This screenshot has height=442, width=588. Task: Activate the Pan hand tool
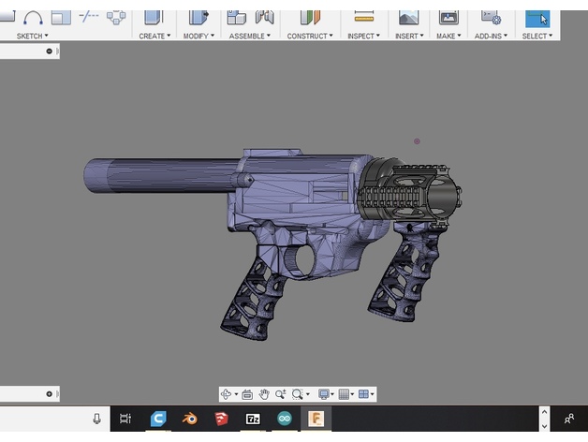click(x=265, y=394)
